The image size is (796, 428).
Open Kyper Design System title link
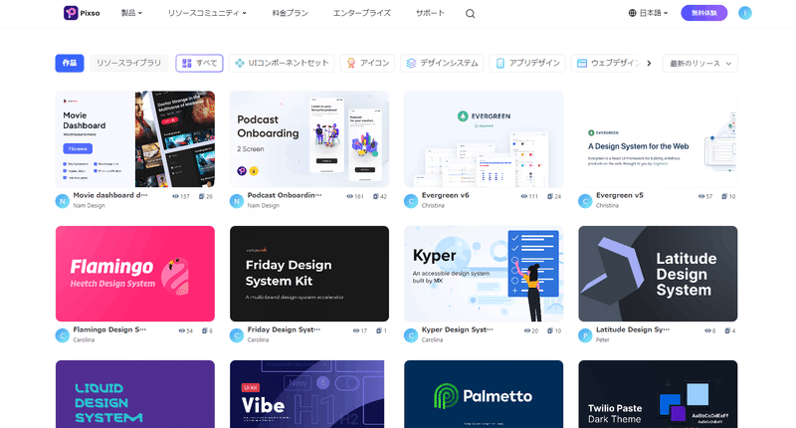point(457,330)
